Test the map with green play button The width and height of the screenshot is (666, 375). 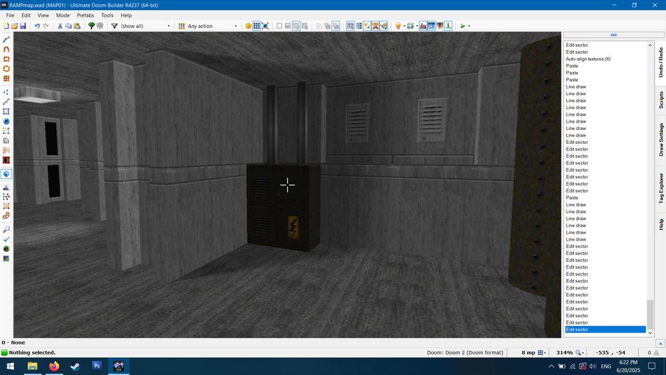tap(463, 26)
